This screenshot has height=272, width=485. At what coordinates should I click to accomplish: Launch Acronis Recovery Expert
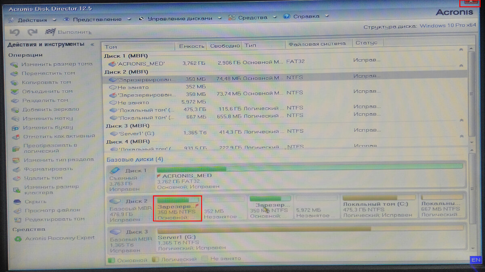(54, 238)
